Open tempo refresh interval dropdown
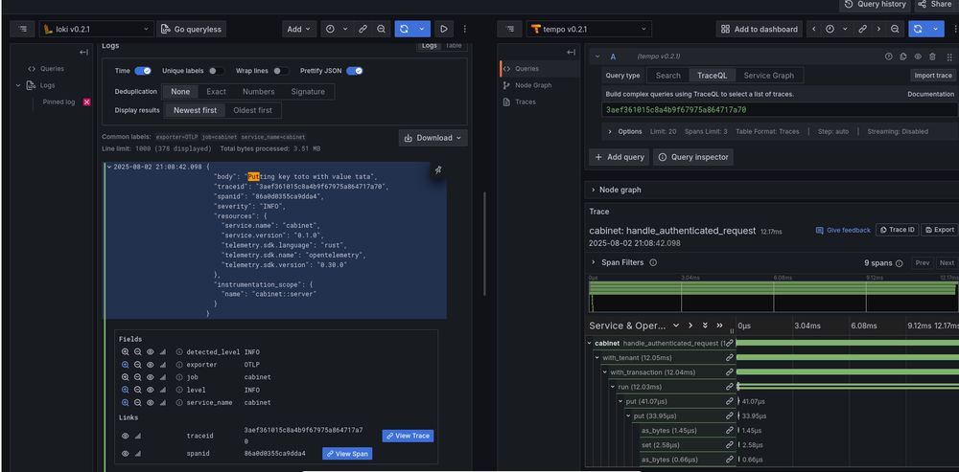 (936, 29)
